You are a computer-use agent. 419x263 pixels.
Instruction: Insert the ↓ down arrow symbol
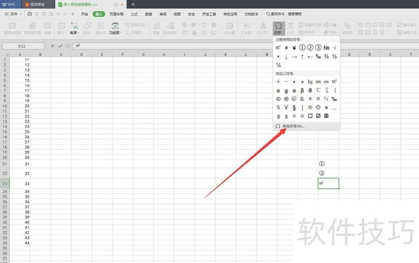click(x=286, y=57)
